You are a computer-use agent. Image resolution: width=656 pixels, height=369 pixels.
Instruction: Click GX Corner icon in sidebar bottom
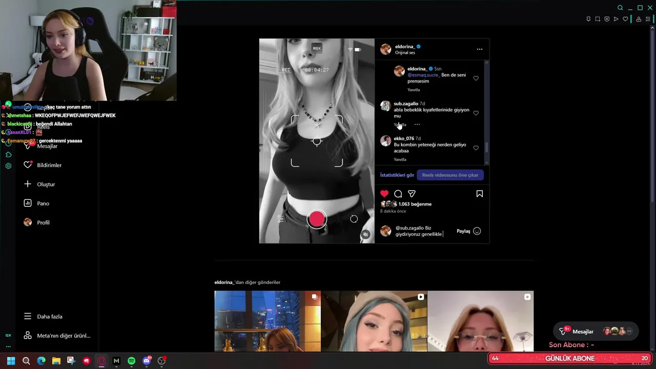click(x=8, y=335)
